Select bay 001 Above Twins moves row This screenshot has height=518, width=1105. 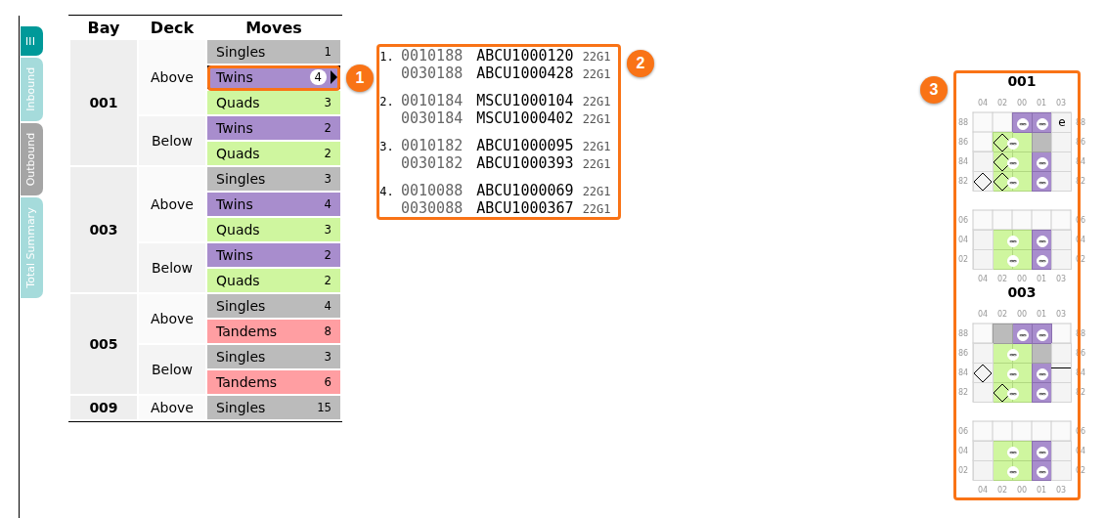[x=274, y=77]
